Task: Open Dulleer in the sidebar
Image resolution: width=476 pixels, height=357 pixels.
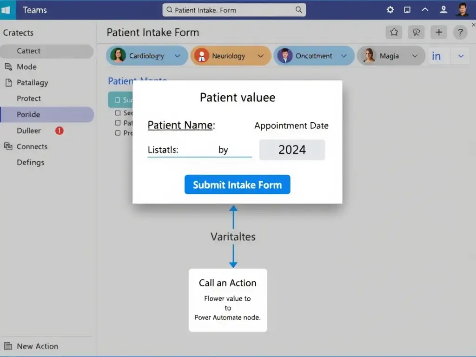Action: (28, 131)
